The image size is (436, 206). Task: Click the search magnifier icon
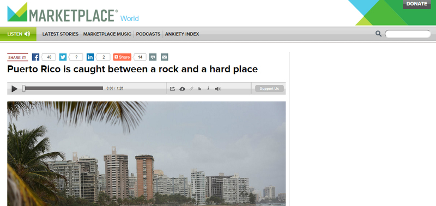coord(378,34)
